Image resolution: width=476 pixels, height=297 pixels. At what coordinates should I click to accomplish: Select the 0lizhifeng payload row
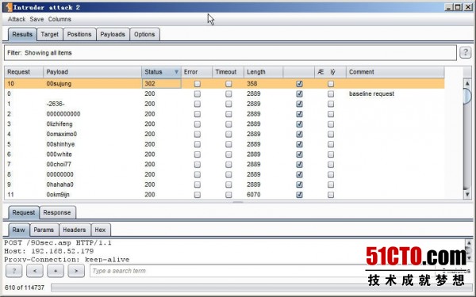225,124
